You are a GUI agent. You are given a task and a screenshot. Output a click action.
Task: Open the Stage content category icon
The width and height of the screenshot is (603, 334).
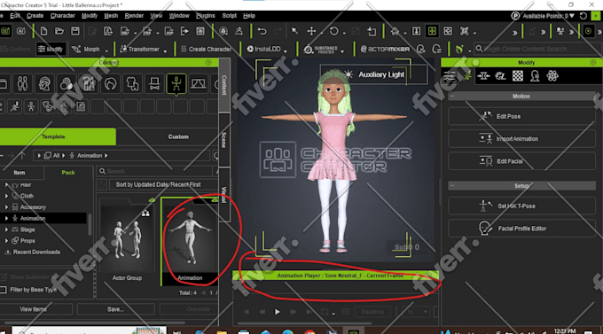pyautogui.click(x=198, y=83)
